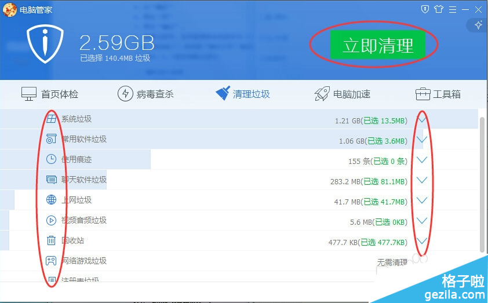Image resolution: width=488 pixels, height=303 pixels.
Task: Click the green 立即清理 button
Action: (377, 45)
